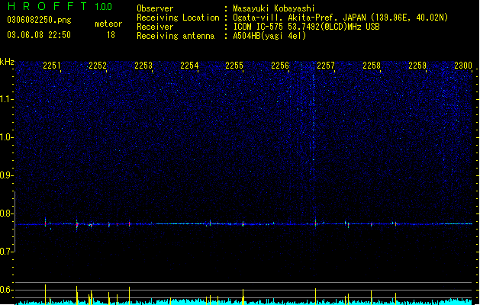The image size is (480, 305).
Task: Click the kHz axis unit label
Action: (7, 62)
